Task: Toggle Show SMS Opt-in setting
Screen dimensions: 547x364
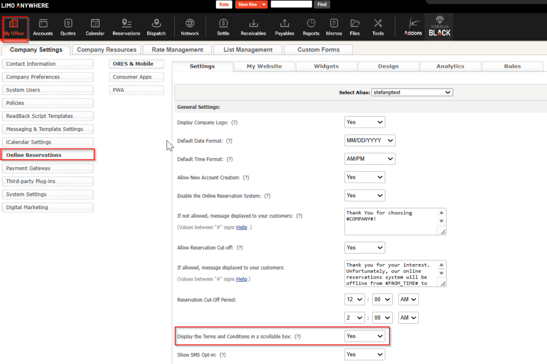Action: pos(364,354)
